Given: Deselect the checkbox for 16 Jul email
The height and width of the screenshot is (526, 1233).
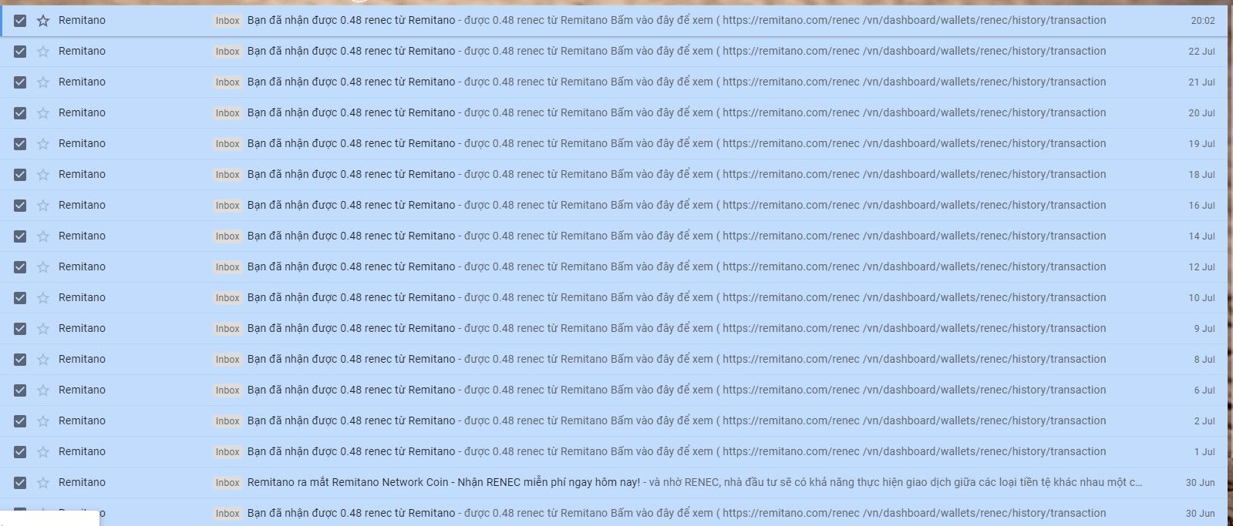Looking at the screenshot, I should 20,206.
